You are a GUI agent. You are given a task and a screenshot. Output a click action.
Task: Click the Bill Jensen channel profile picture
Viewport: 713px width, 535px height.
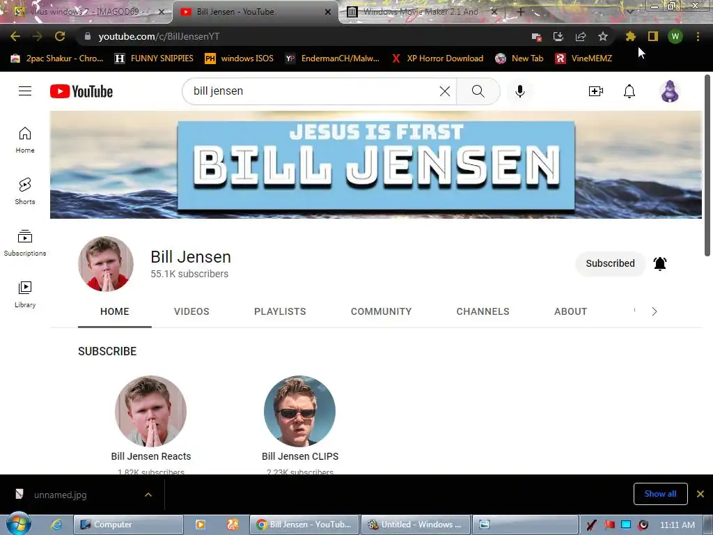pyautogui.click(x=106, y=264)
